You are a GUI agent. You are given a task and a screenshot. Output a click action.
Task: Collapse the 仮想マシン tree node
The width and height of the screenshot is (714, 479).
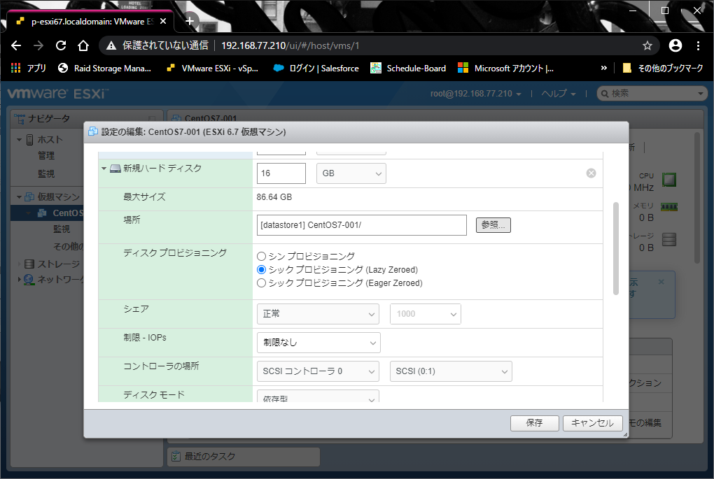pos(19,197)
